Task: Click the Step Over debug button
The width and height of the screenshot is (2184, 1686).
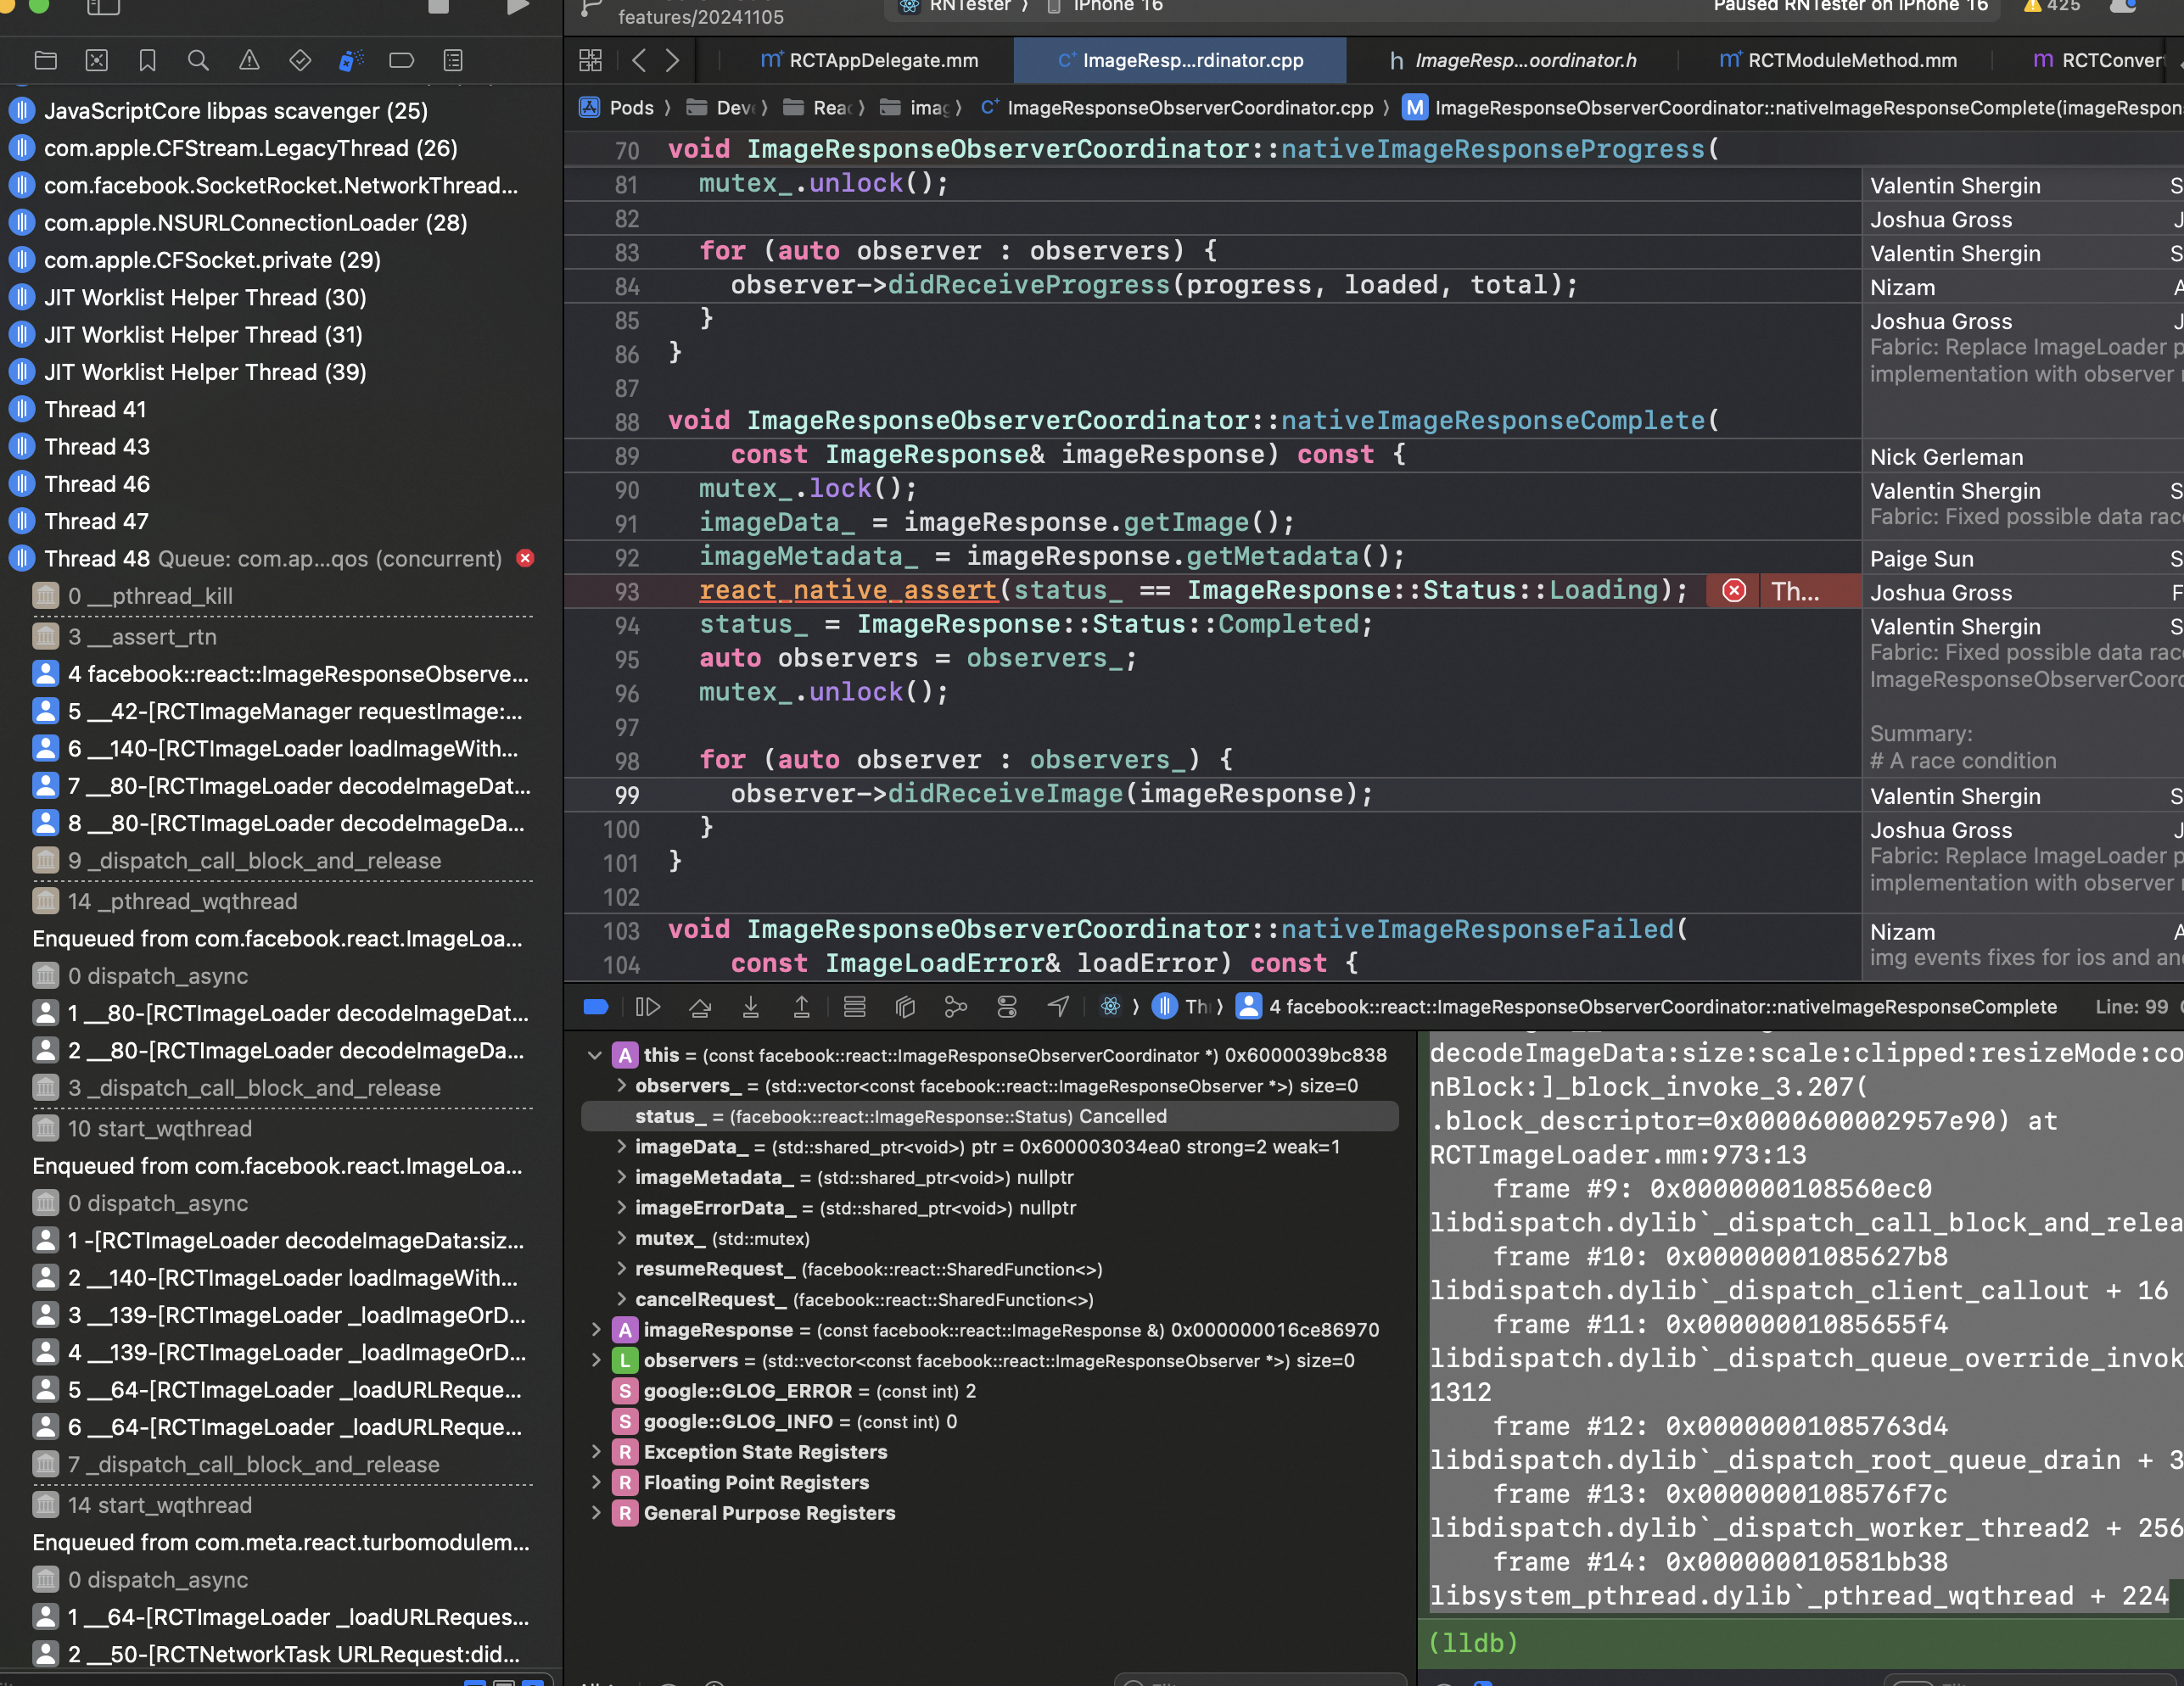Action: (700, 1007)
